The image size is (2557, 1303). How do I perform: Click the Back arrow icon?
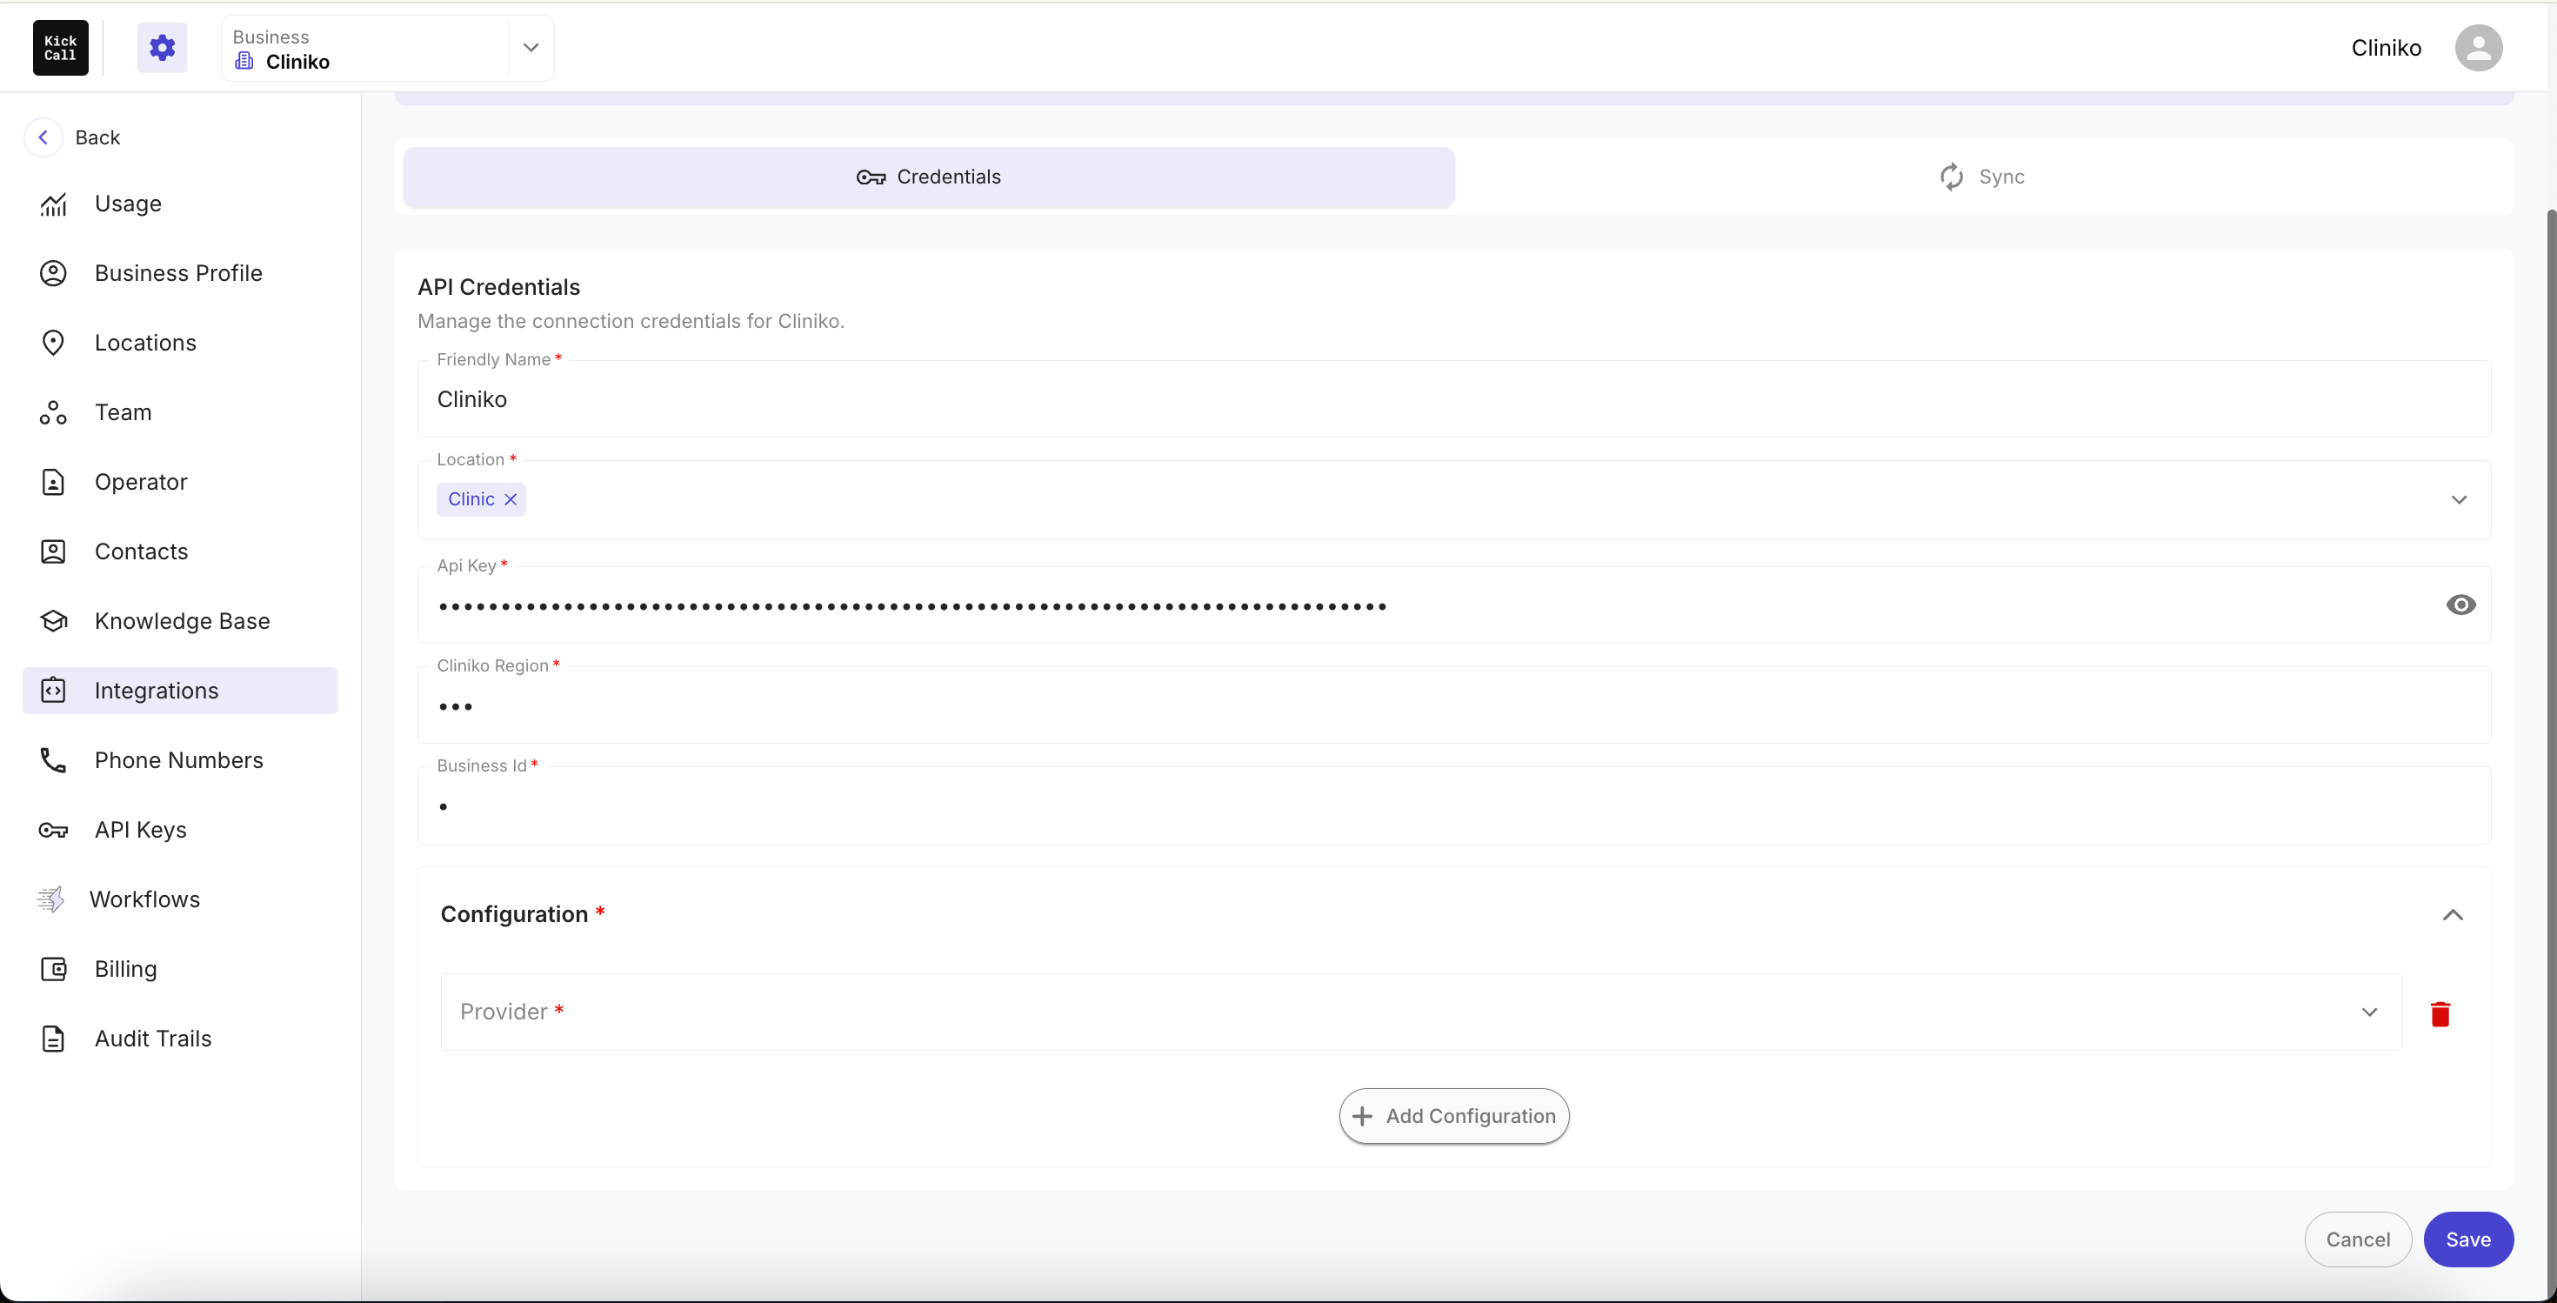pos(43,137)
